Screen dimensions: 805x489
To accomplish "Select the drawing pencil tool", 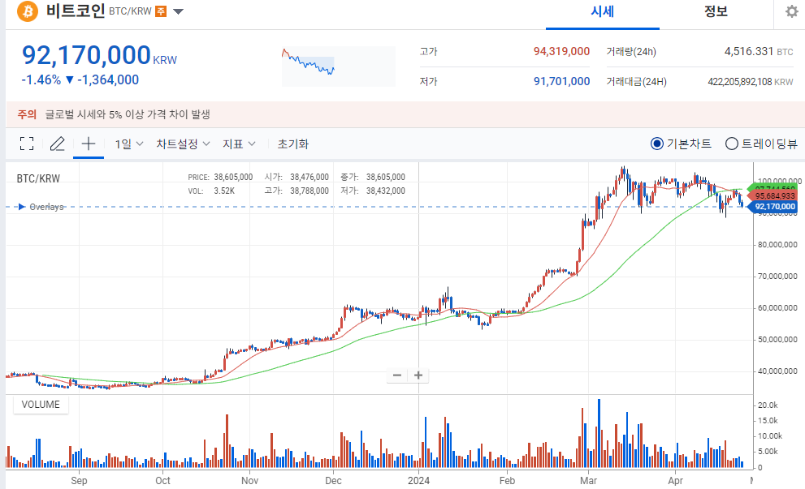I will click(x=56, y=143).
